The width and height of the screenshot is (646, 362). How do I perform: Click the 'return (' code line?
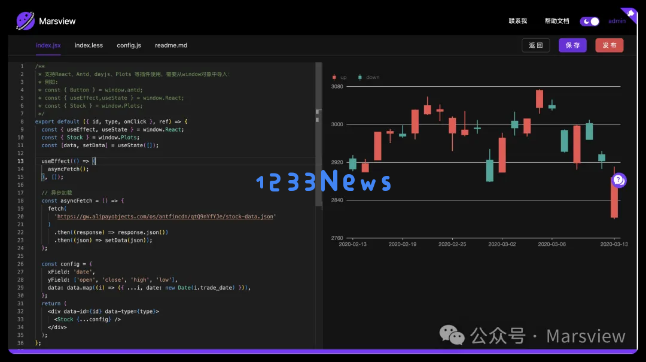54,303
